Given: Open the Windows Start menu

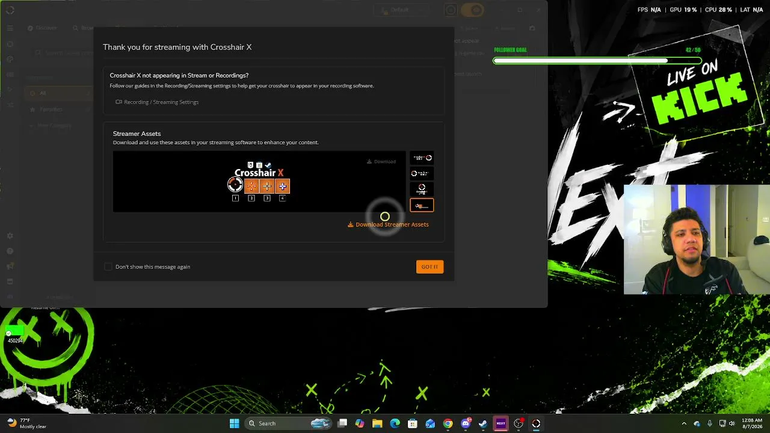Looking at the screenshot, I should tap(234, 423).
